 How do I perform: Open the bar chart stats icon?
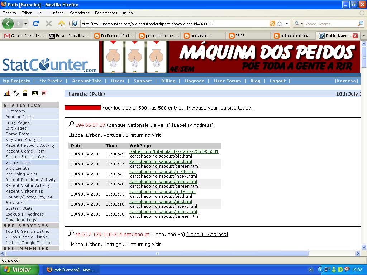coord(7,93)
